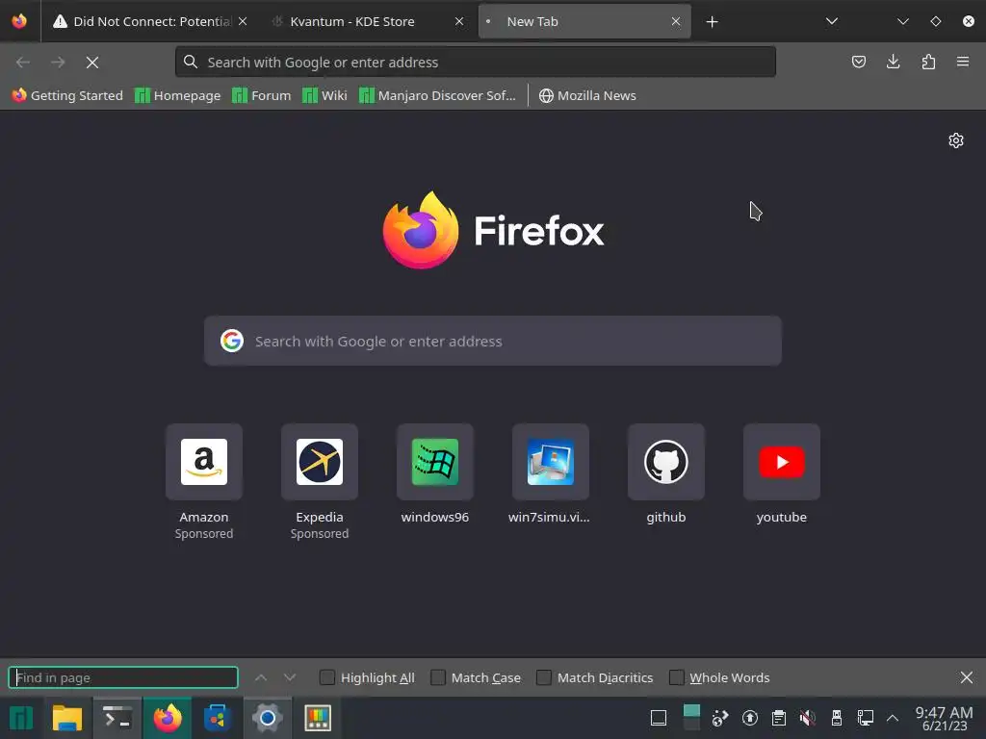Open the updates tray icon

point(749,718)
